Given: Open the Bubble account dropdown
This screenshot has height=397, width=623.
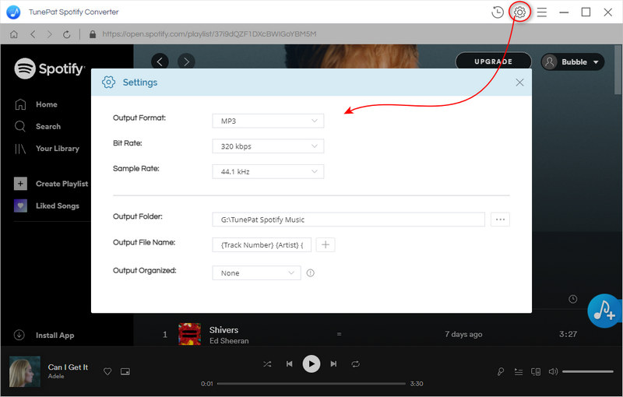Looking at the screenshot, I should pos(572,62).
